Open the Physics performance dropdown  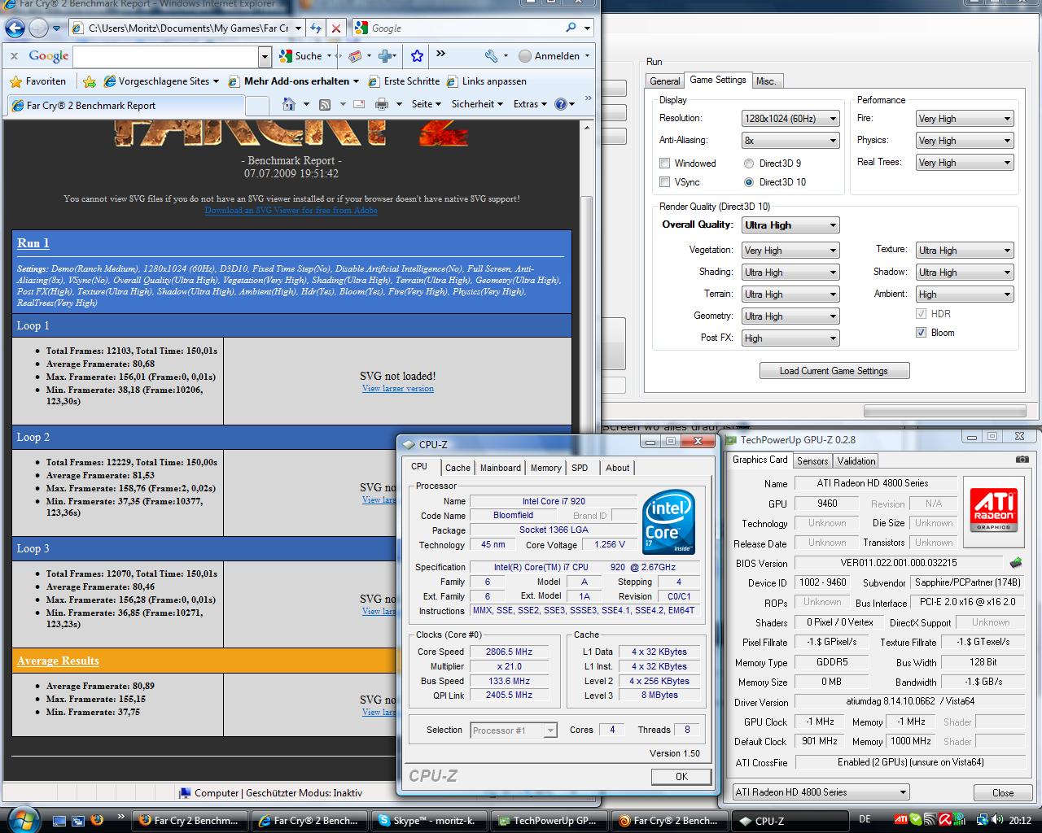click(x=965, y=141)
